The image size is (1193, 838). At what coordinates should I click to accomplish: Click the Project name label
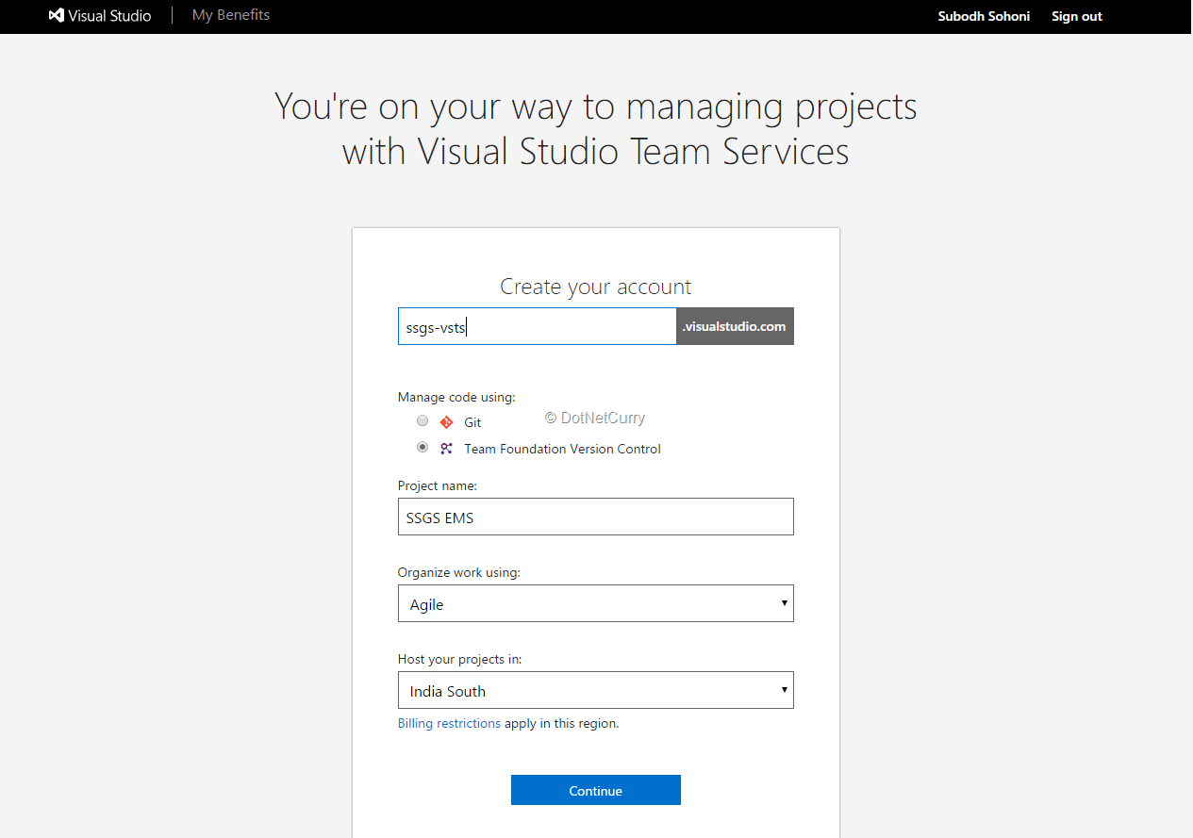tap(438, 485)
